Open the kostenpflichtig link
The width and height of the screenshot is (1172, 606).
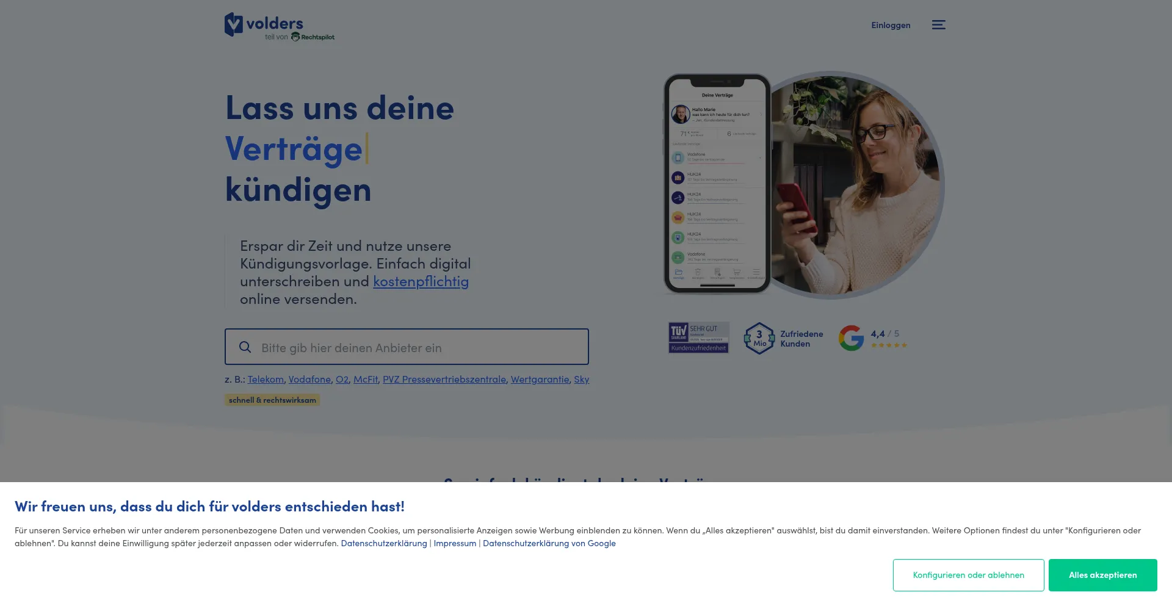(x=421, y=281)
